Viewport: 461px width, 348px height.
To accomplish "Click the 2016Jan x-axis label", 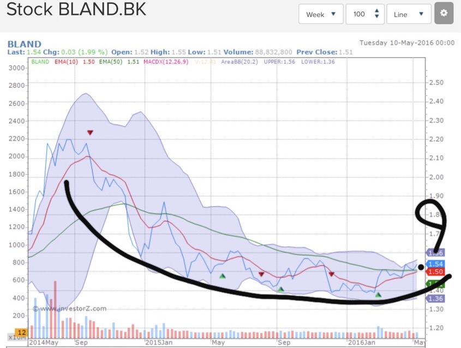I will pyautogui.click(x=362, y=343).
